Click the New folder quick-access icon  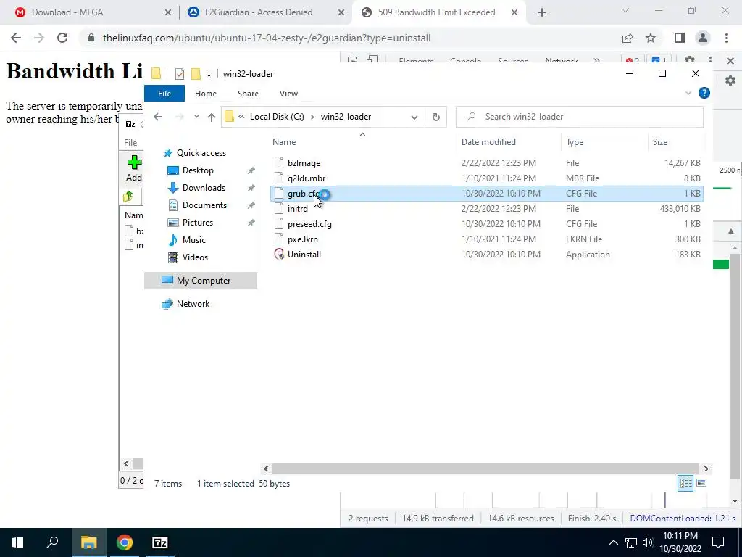196,74
